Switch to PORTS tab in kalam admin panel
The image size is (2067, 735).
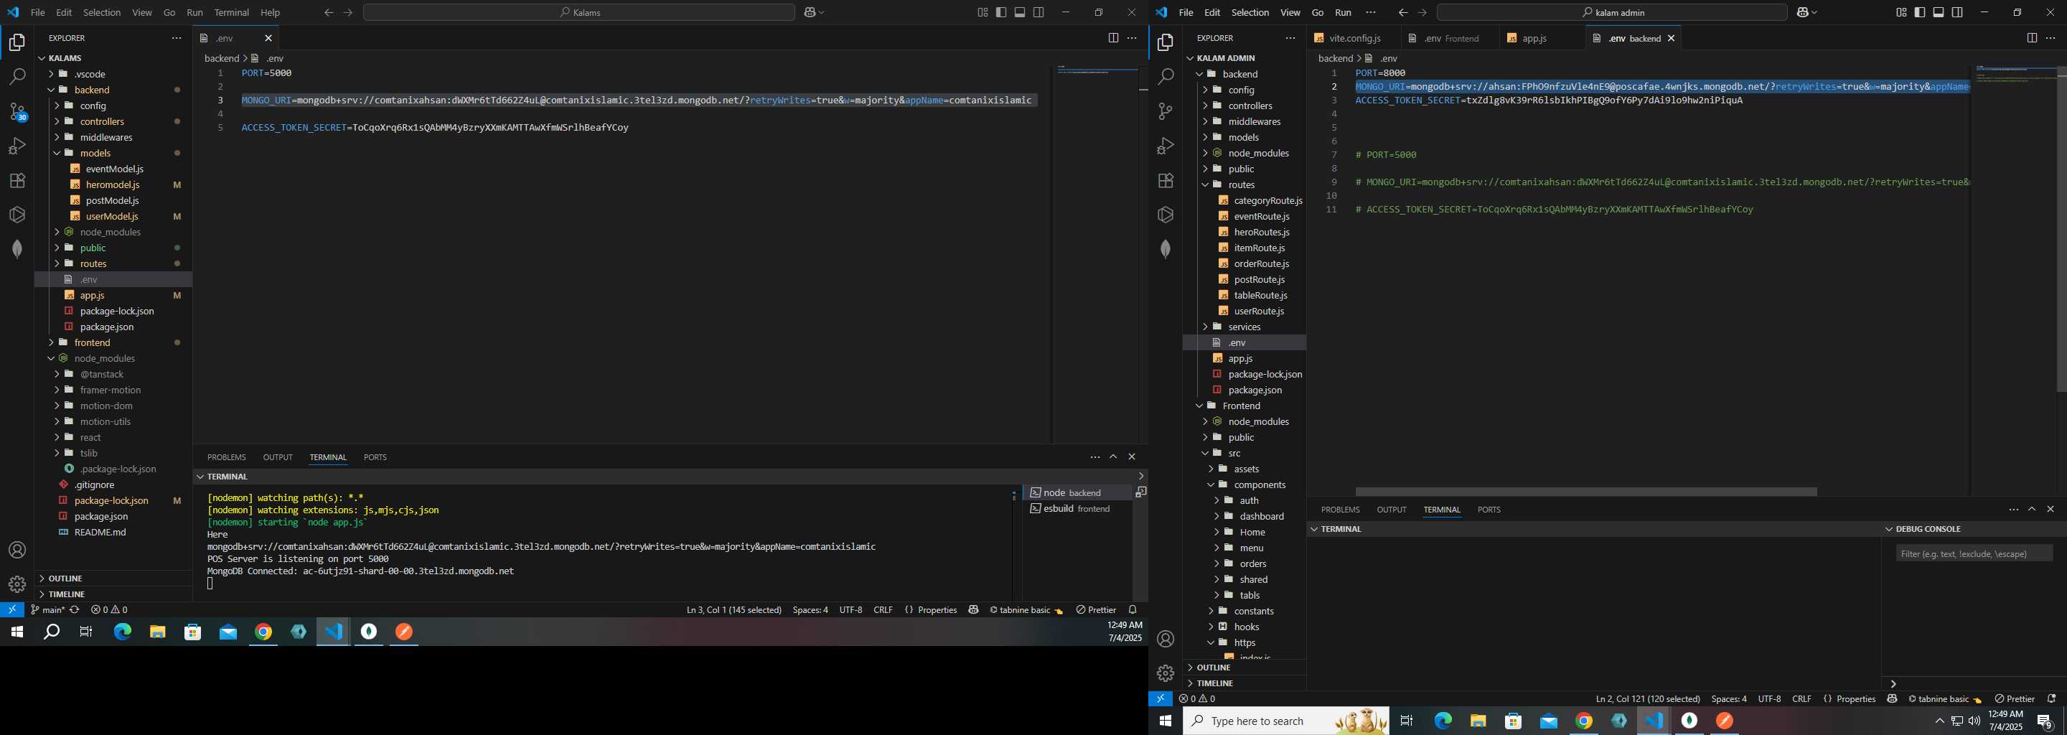click(1489, 510)
